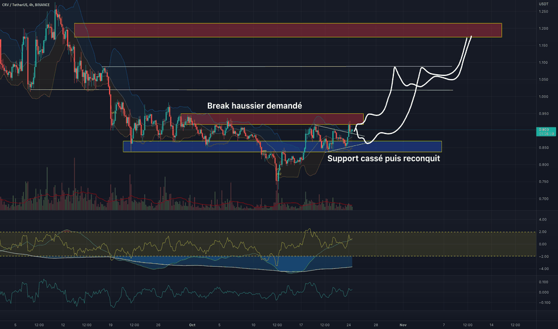Click the CRV / TetherUS symbol title
The height and width of the screenshot is (329, 558).
(x=26, y=5)
